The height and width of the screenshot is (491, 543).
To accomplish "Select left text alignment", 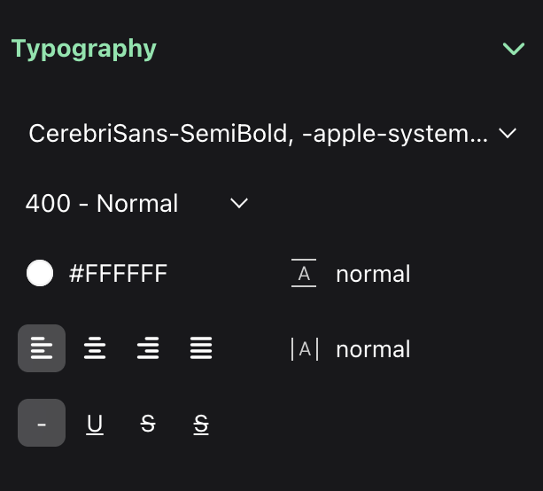I will [x=42, y=348].
